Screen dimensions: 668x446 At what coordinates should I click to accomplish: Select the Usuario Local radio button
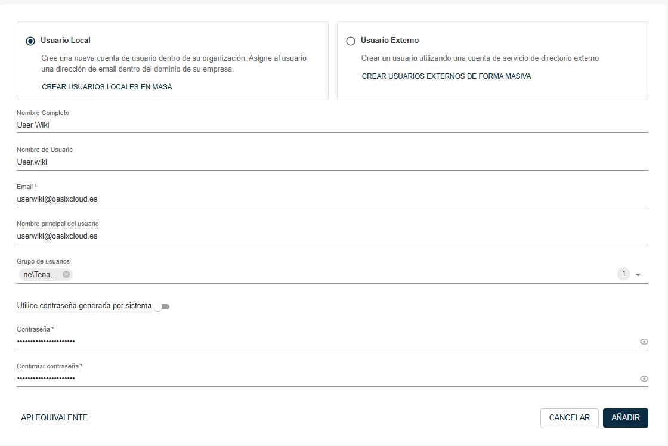(30, 41)
